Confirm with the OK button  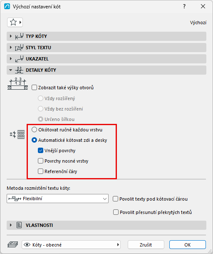coord(188,244)
